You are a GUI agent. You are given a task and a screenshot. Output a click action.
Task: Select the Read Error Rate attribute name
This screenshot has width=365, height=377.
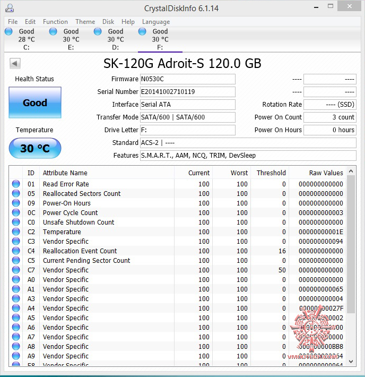66,184
